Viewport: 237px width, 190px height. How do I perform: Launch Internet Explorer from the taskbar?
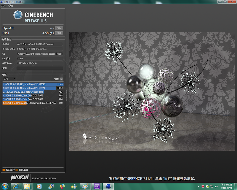pyautogui.click(x=16, y=186)
